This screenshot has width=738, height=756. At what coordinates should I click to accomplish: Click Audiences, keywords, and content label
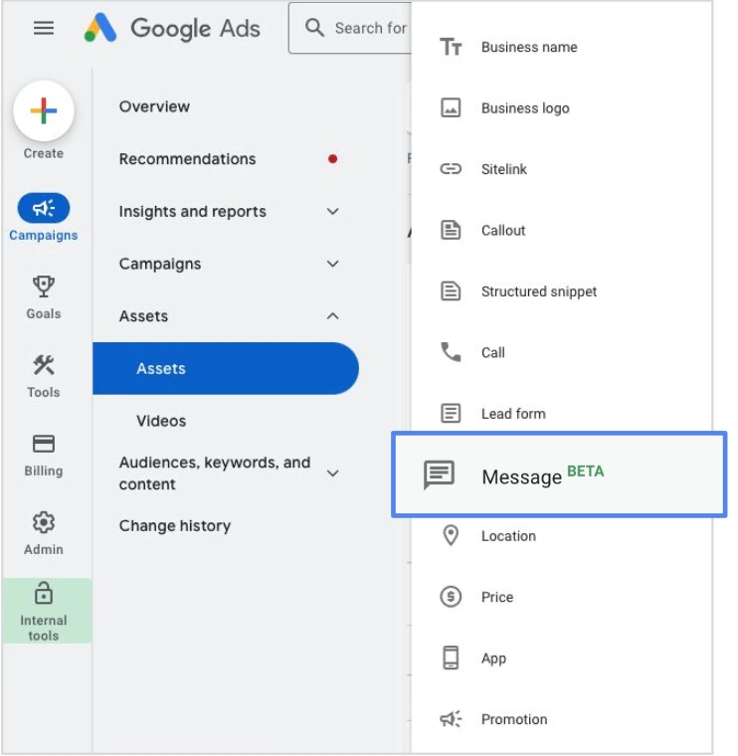pos(215,472)
